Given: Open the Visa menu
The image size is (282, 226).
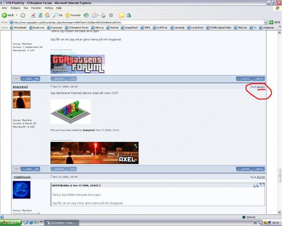Looking at the screenshot, I should 26,8.
